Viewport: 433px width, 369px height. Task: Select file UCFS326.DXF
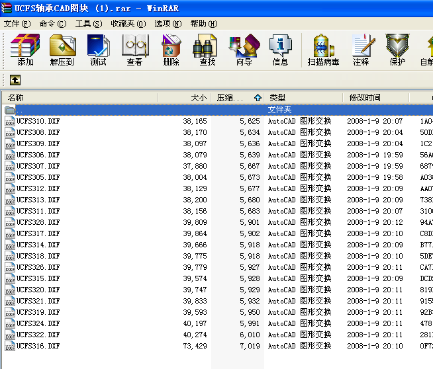[38, 268]
